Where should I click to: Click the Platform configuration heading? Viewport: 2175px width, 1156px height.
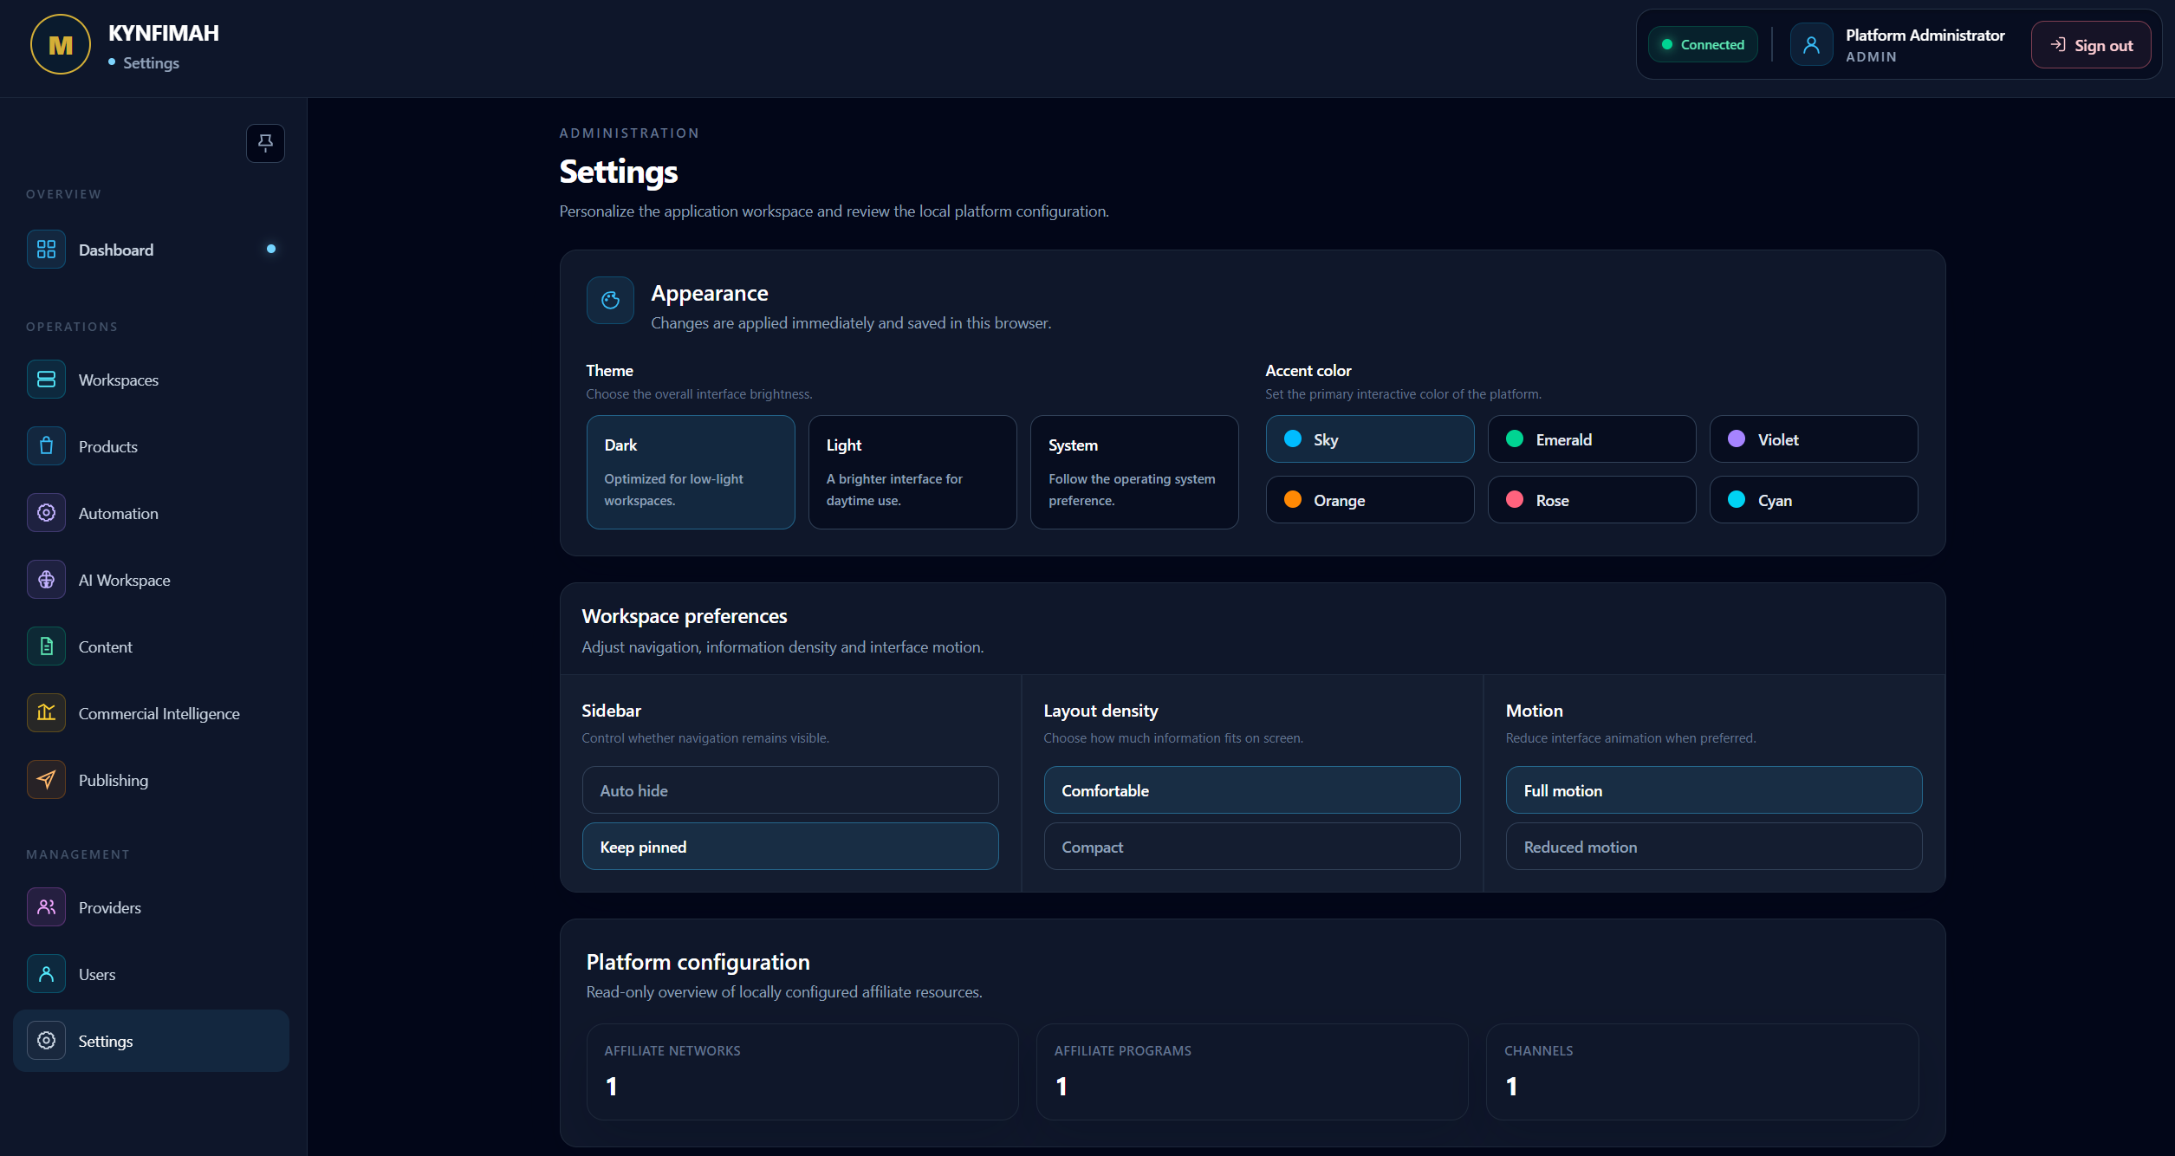coord(698,962)
